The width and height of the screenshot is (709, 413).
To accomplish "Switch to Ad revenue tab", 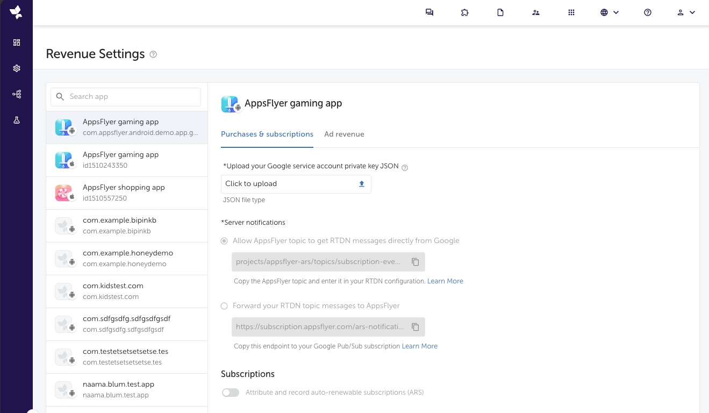I will tap(344, 134).
